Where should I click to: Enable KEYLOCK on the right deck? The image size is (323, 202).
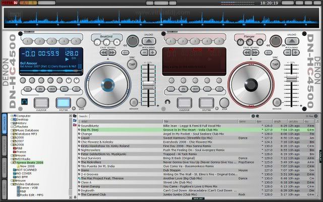tap(277, 102)
